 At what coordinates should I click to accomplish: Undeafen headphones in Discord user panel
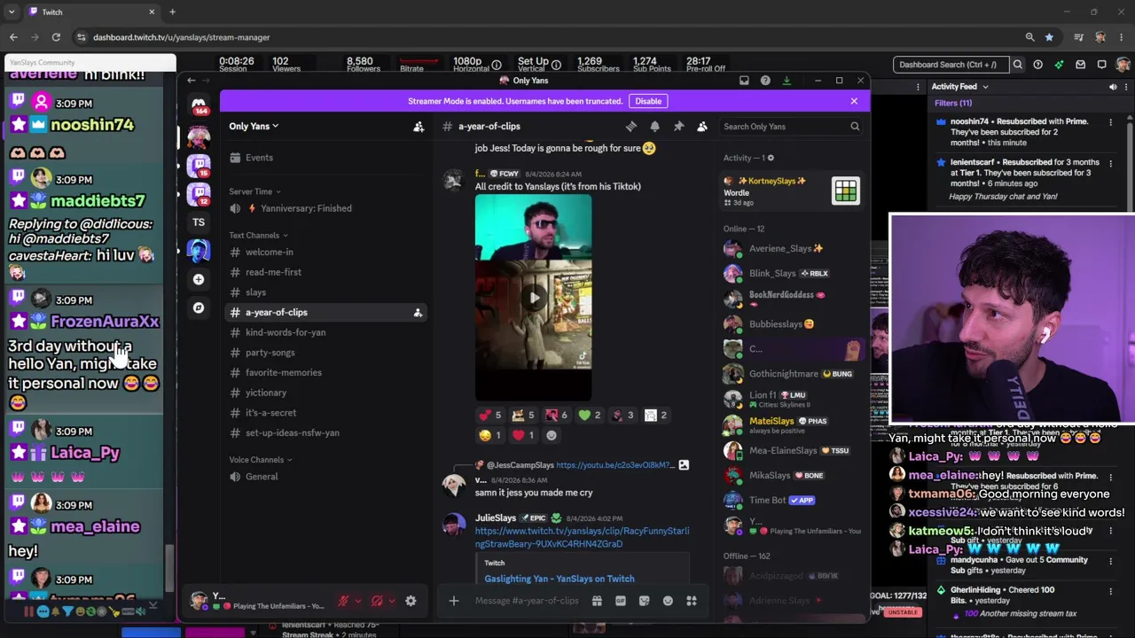click(x=377, y=601)
